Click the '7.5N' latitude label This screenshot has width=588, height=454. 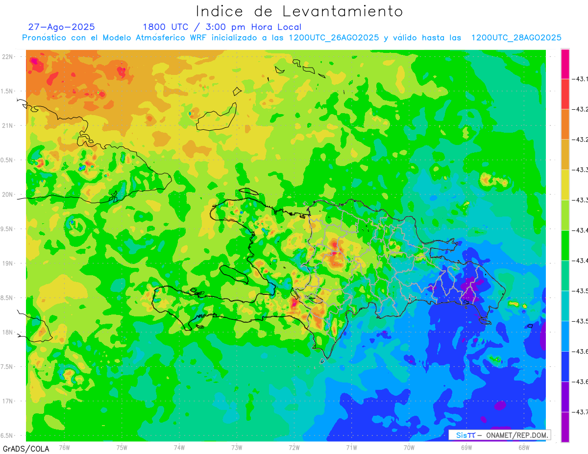(7, 366)
